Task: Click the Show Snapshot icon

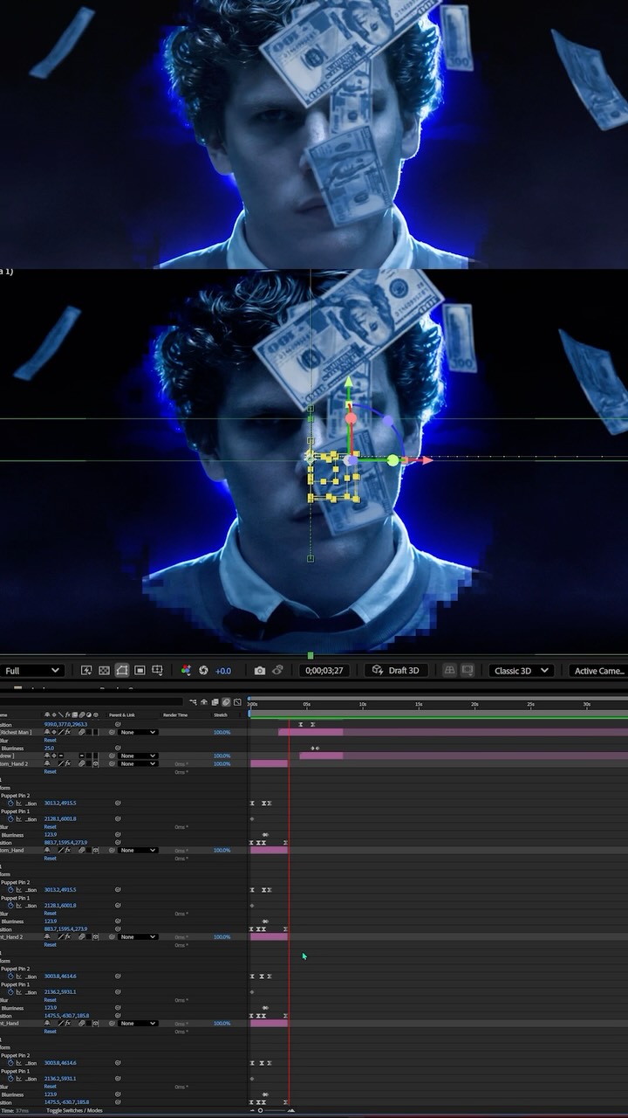Action: pyautogui.click(x=277, y=670)
